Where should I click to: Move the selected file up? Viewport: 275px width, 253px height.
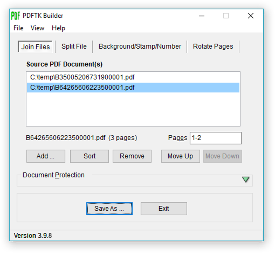coord(180,156)
